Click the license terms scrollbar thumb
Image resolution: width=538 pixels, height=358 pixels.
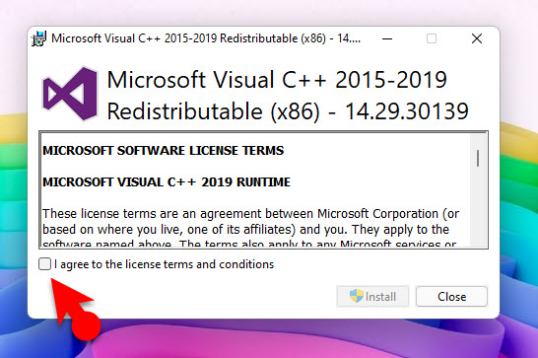click(478, 159)
